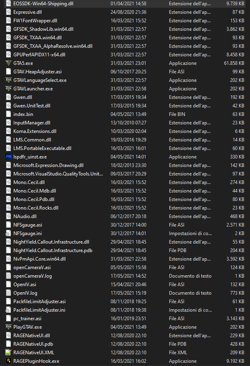Select GFSDK_TXAA_AlphaResolve.win64.dll file name

(53, 46)
